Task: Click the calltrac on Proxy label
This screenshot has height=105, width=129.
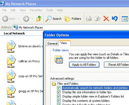Action: (x=29, y=61)
